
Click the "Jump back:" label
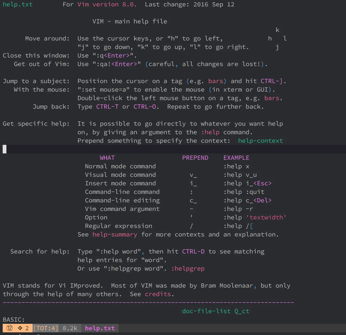51,107
